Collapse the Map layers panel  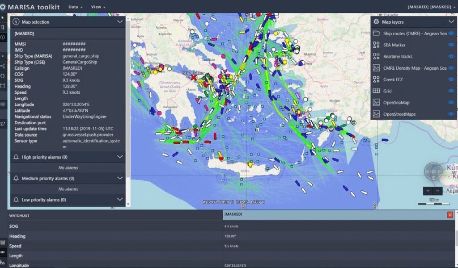(x=451, y=21)
